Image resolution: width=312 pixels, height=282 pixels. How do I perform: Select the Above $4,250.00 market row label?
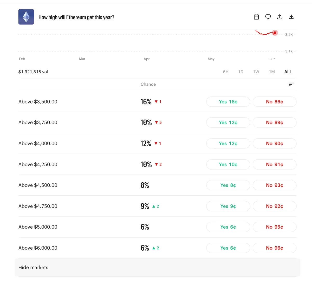point(38,164)
